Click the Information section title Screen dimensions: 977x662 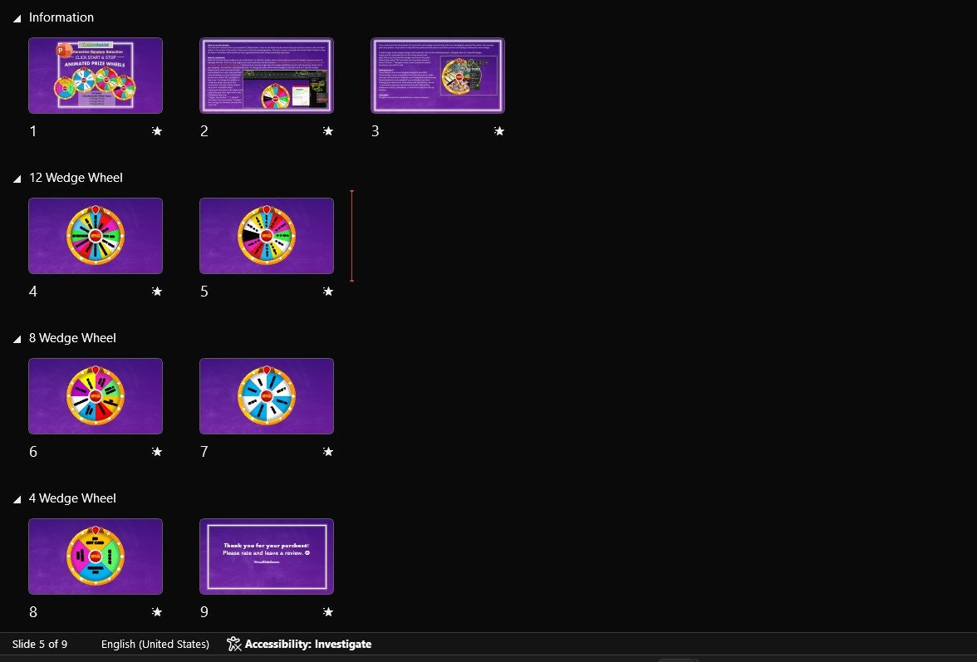tap(61, 17)
